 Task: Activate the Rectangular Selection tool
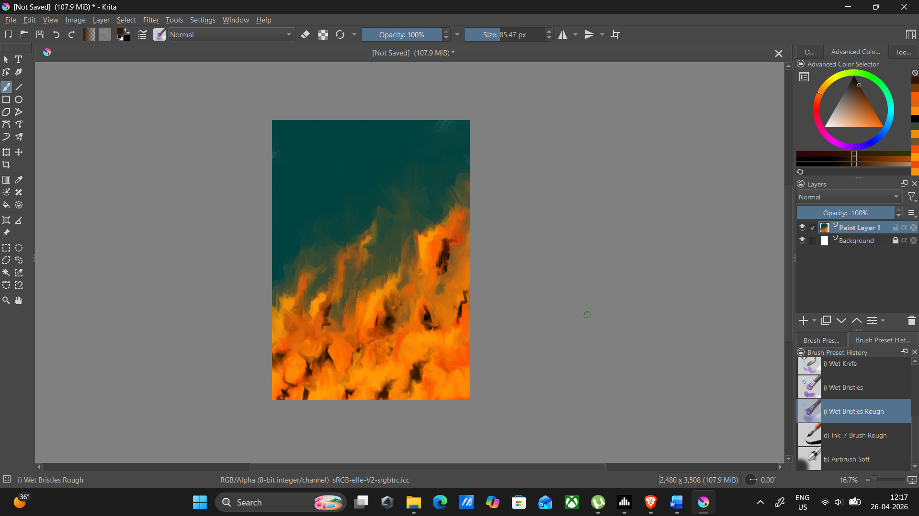6,248
